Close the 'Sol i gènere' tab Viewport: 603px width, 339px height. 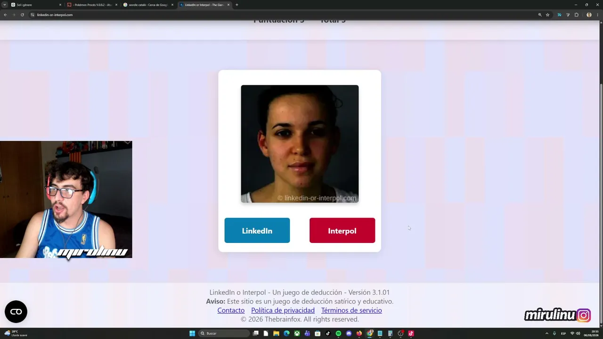tap(60, 5)
